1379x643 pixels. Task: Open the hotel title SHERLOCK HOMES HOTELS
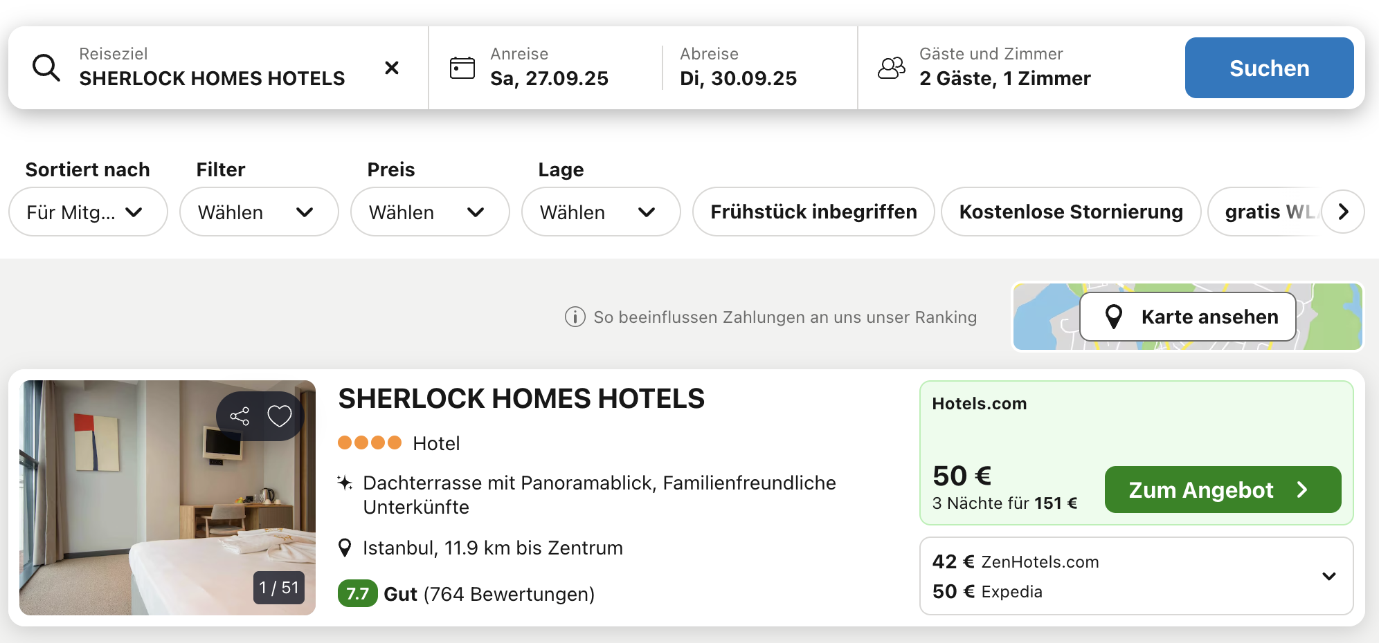click(521, 399)
